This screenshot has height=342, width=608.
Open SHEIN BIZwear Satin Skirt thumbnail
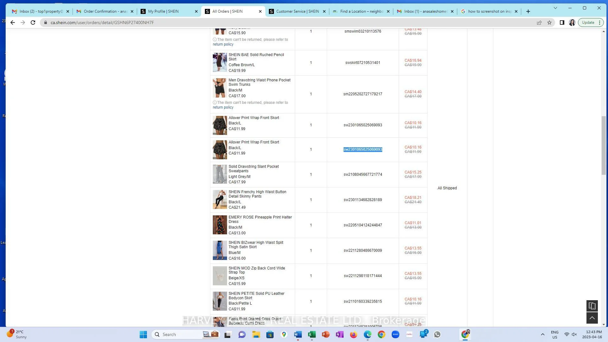[220, 250]
